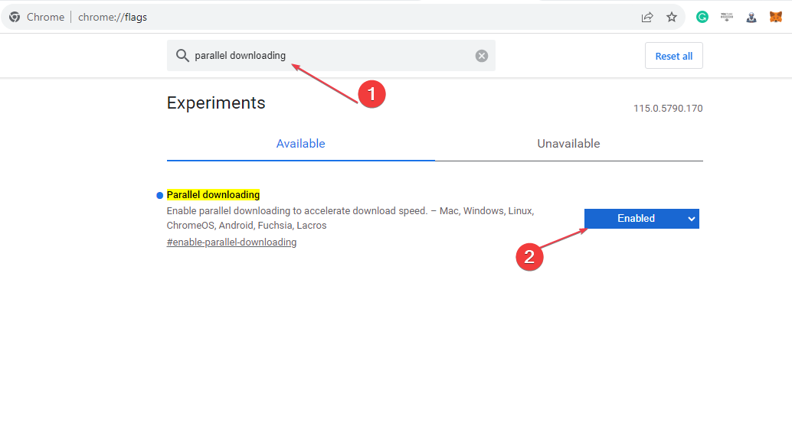
Task: Click the highlighted Parallel downloading title
Action: pos(213,195)
